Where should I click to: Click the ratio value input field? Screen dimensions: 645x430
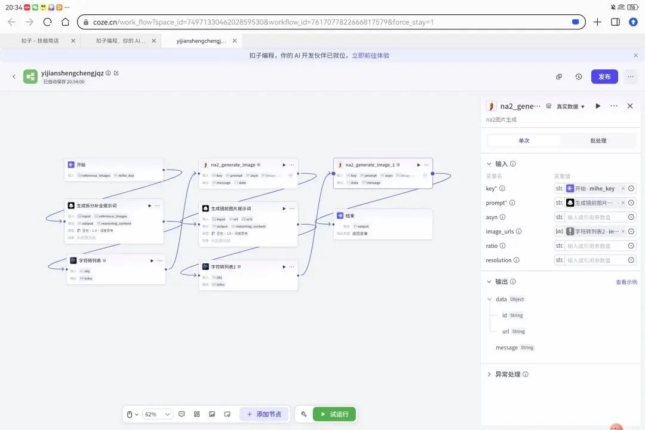tap(595, 246)
